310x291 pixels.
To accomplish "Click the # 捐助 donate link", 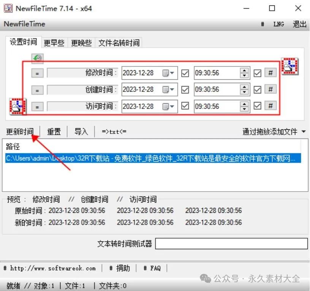I will click(120, 268).
